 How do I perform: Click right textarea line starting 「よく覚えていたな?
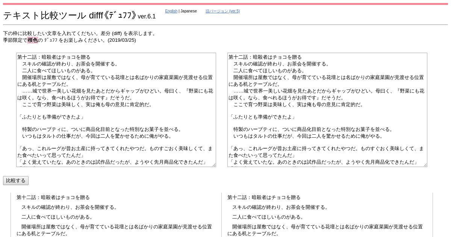[x=323, y=163]
